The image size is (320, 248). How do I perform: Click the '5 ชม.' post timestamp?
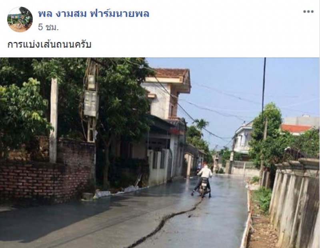point(48,27)
